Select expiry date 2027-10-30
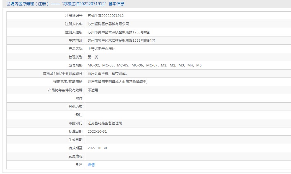Viewport: 291px width, 174px height. (x=97, y=148)
